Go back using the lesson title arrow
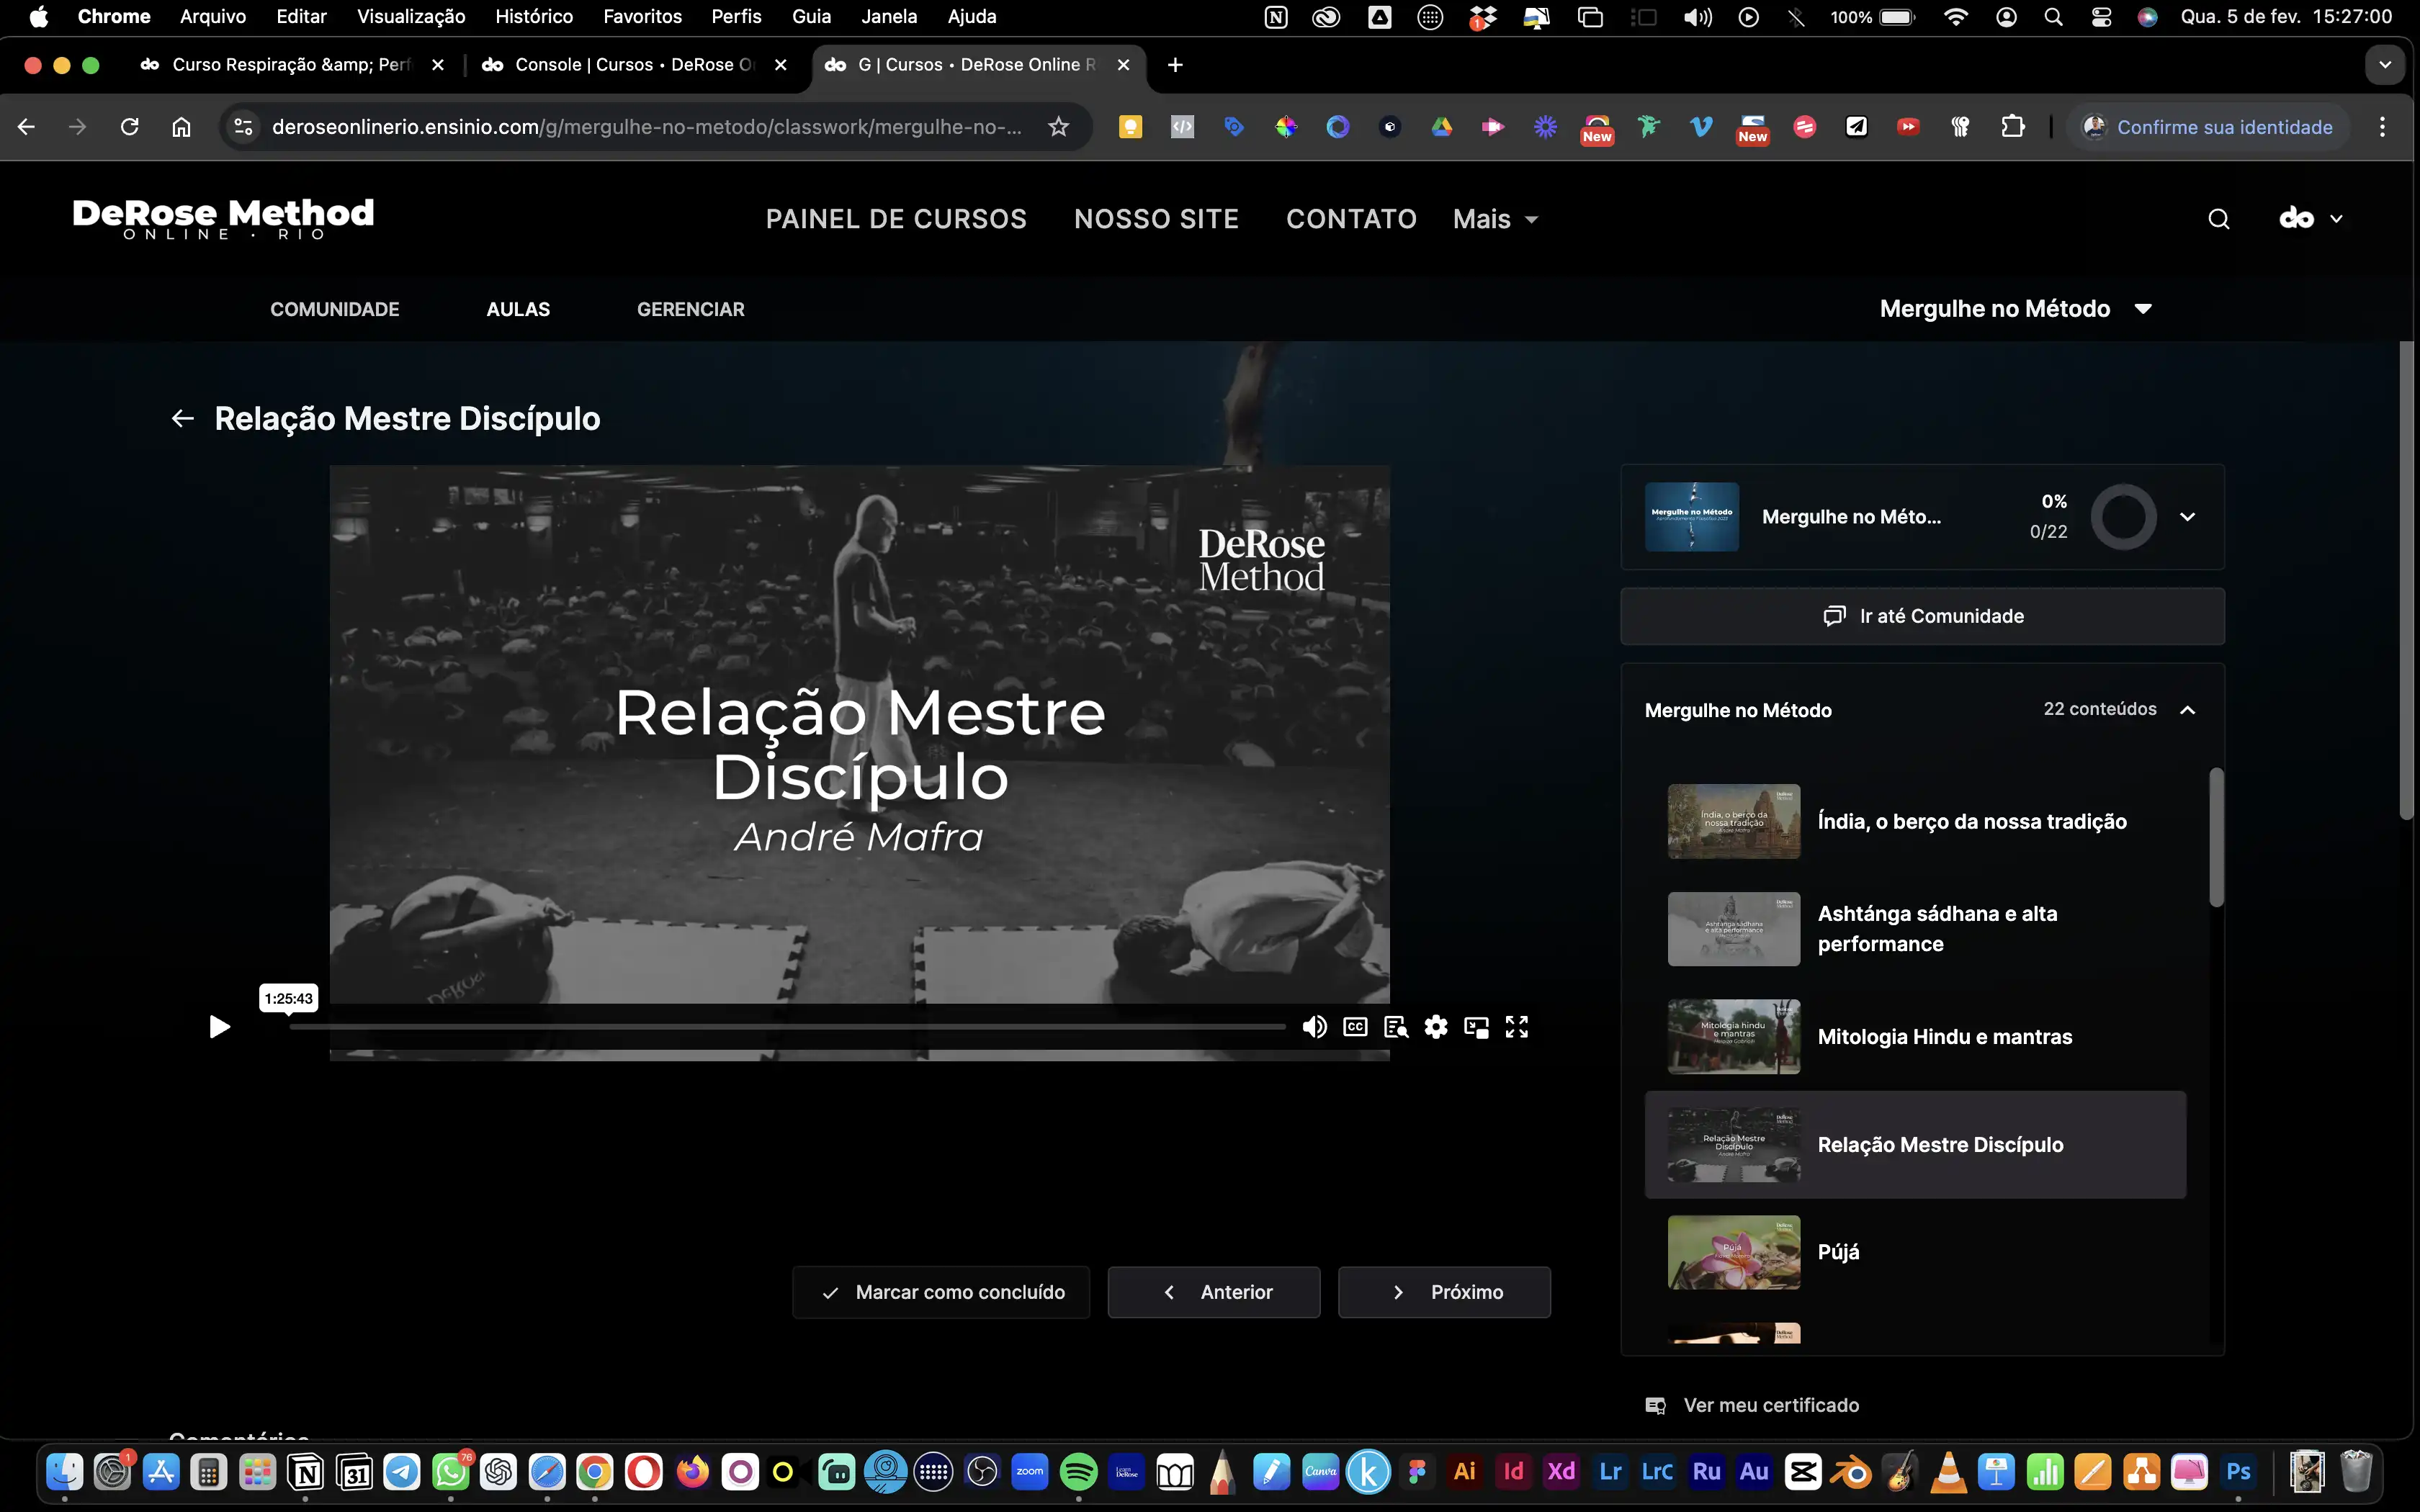2420x1512 pixels. [182, 418]
